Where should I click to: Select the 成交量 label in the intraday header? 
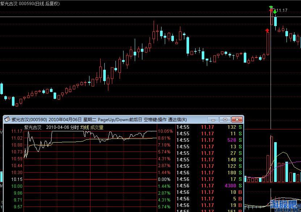pyautogui.click(x=97, y=127)
